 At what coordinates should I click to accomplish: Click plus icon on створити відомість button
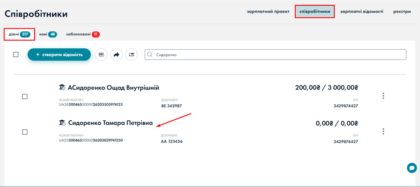38,55
